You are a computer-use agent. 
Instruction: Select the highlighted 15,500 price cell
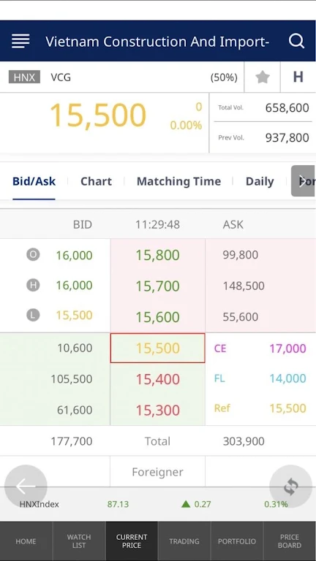point(158,348)
